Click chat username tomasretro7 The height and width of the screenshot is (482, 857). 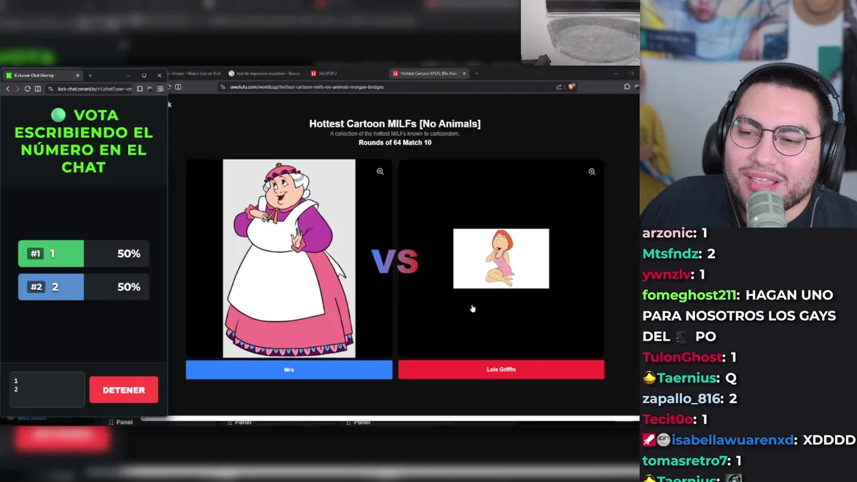pos(684,461)
